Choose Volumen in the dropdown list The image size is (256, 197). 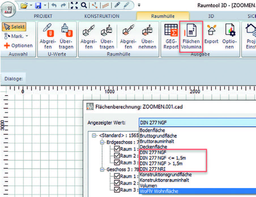click(x=148, y=186)
